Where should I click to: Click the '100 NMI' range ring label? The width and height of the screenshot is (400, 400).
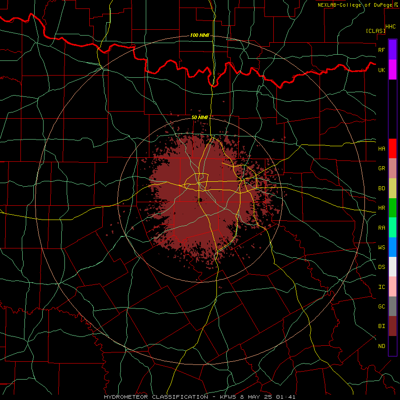(x=200, y=35)
